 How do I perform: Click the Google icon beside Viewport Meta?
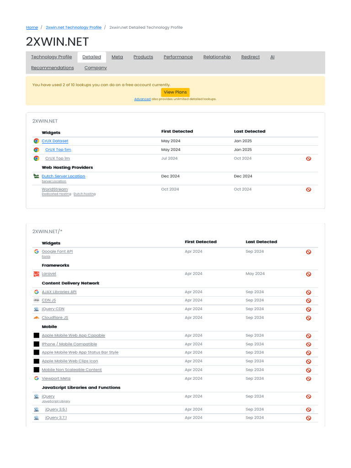click(x=37, y=378)
